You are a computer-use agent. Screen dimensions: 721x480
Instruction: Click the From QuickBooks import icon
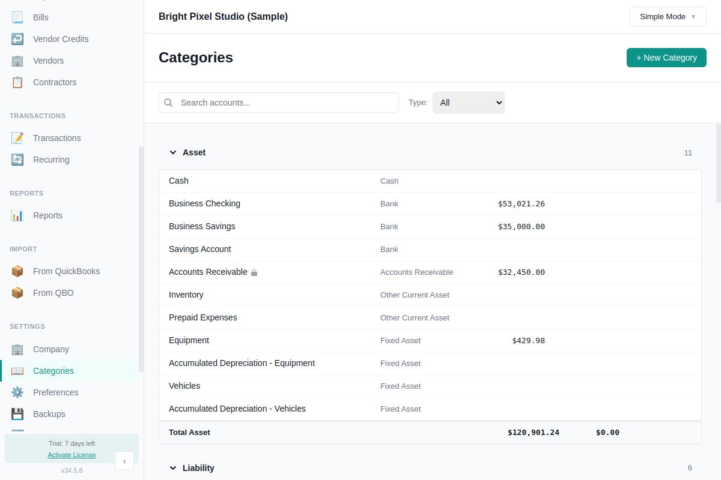point(17,271)
